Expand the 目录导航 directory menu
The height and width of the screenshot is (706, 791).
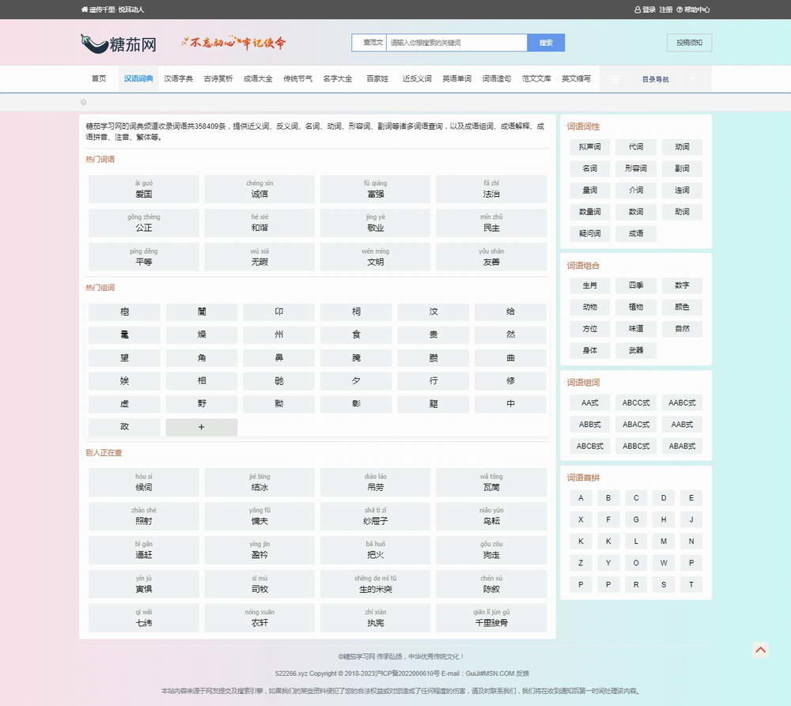pyautogui.click(x=655, y=79)
